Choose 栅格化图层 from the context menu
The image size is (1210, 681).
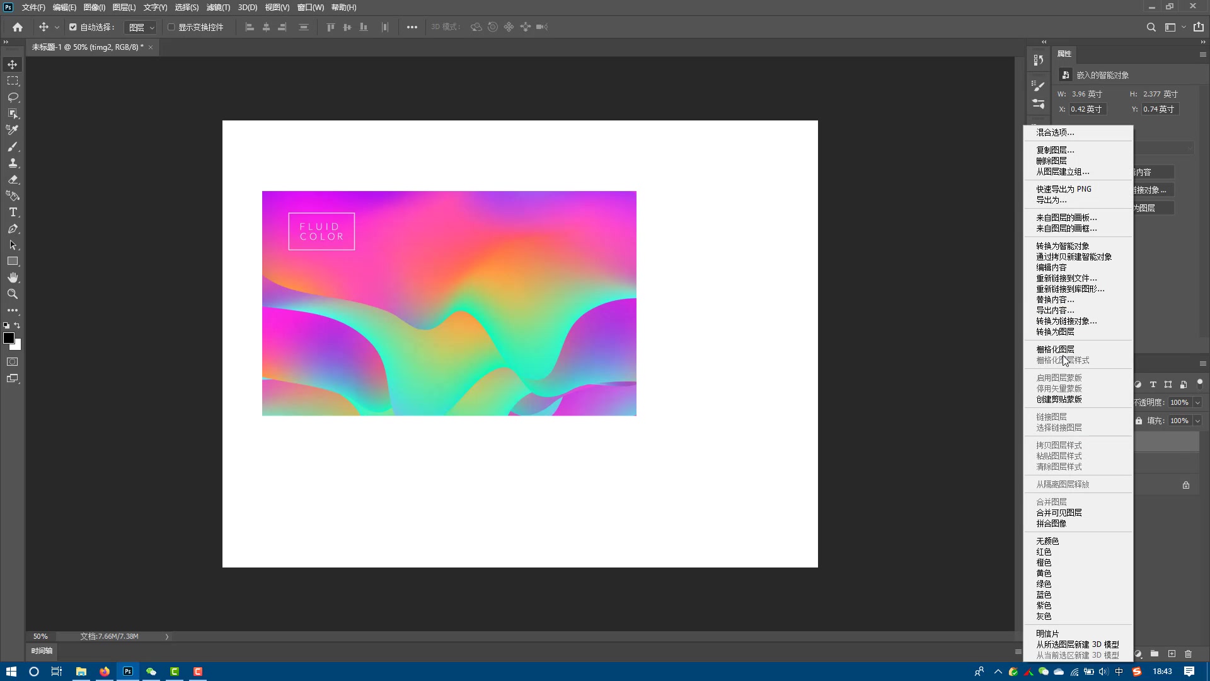[x=1055, y=349]
